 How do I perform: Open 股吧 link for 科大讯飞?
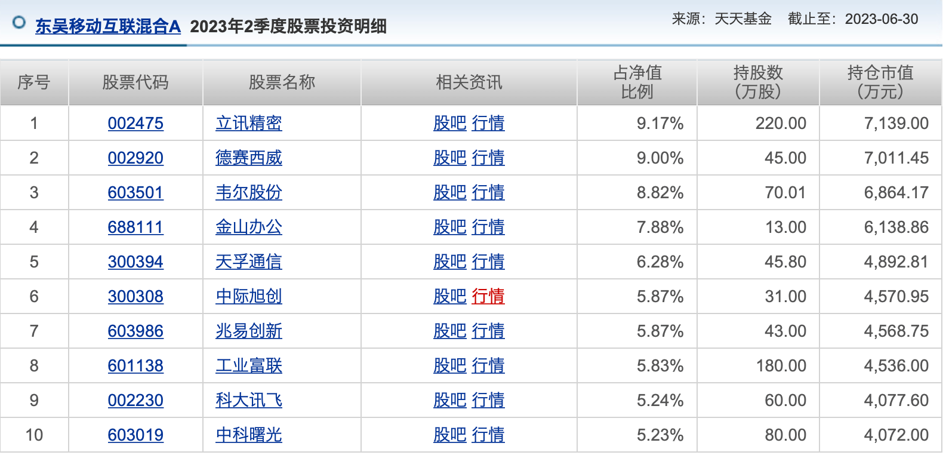point(450,401)
